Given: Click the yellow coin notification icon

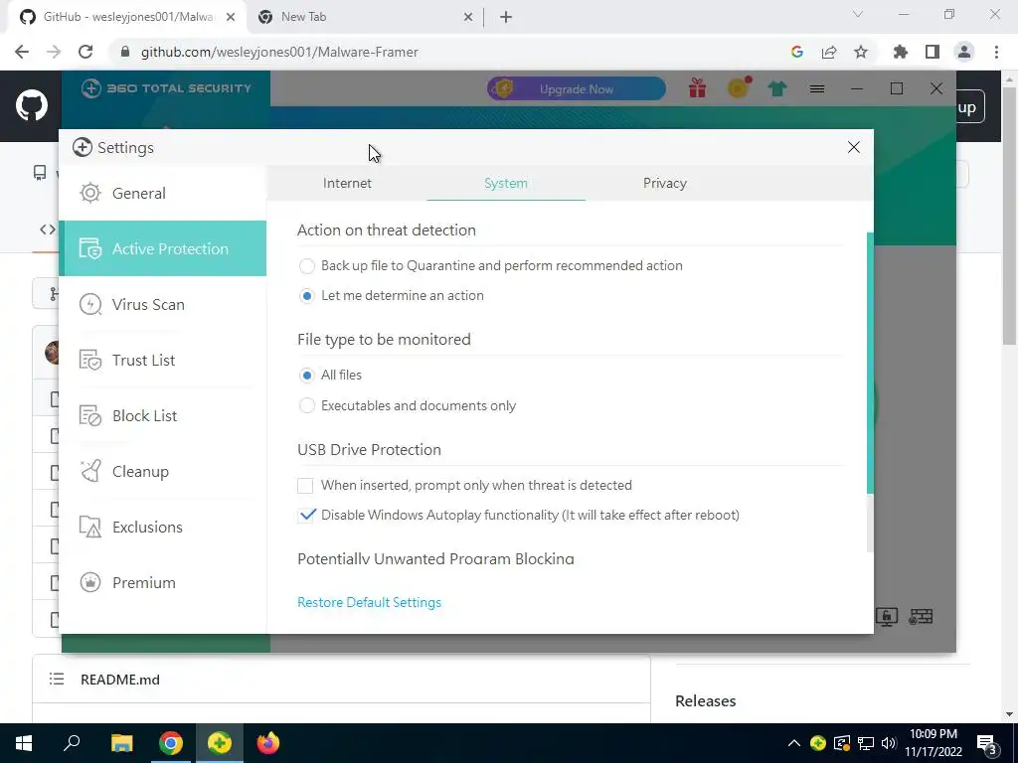Looking at the screenshot, I should (739, 87).
